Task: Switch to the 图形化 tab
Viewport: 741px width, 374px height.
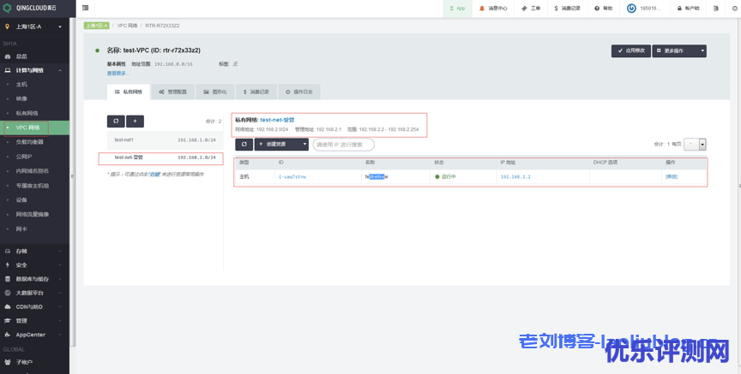Action: pos(214,91)
